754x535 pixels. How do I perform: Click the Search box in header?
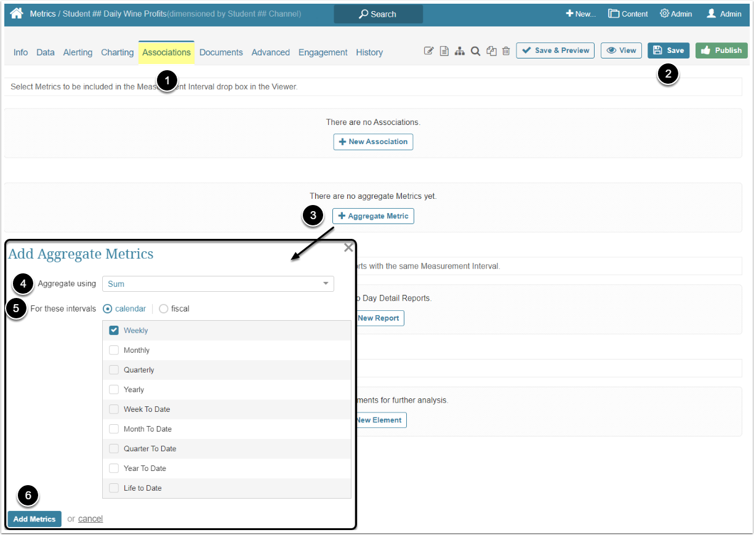(x=378, y=14)
